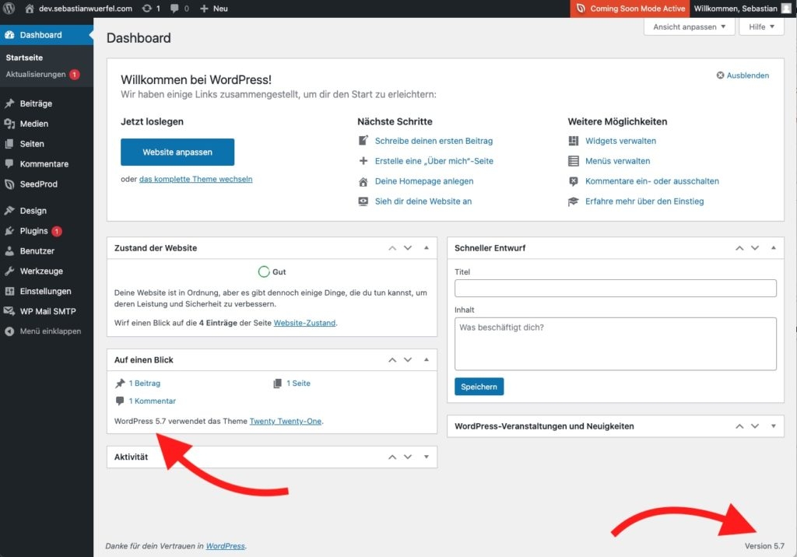
Task: Expand WordPress-Veranstaltungen und Neuigkeiten panel
Action: 773,426
